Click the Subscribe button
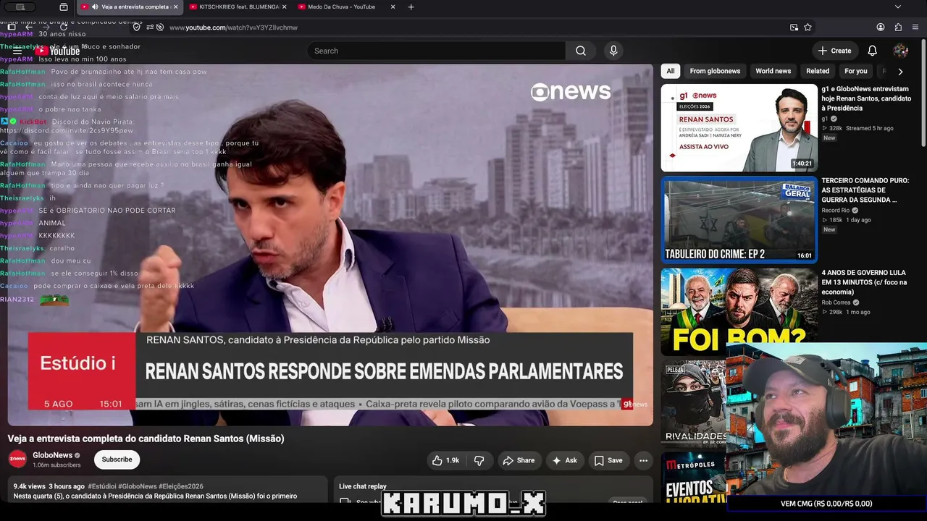Image resolution: width=927 pixels, height=521 pixels. tap(117, 459)
